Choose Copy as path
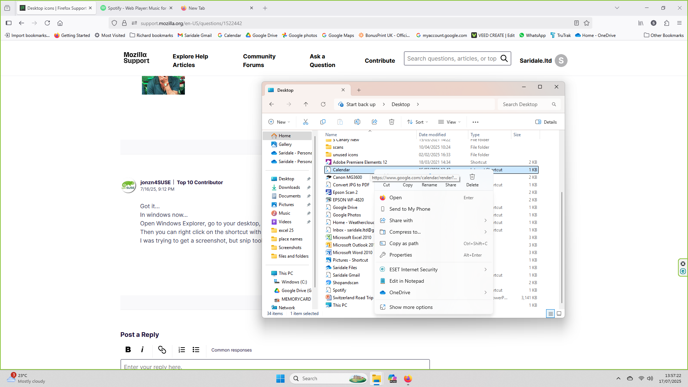The image size is (688, 387). point(434,243)
